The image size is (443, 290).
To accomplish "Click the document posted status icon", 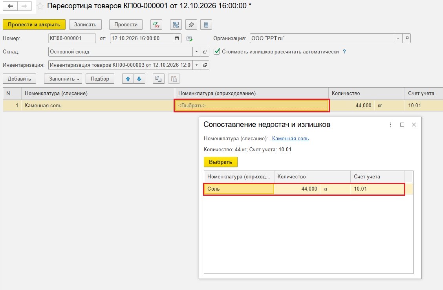I will pos(190,39).
